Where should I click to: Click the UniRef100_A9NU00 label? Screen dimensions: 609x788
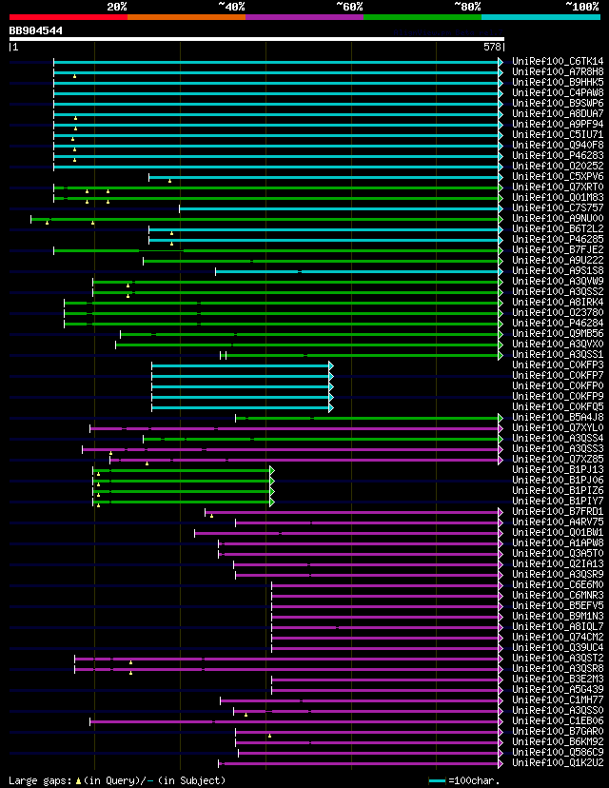[x=558, y=218]
